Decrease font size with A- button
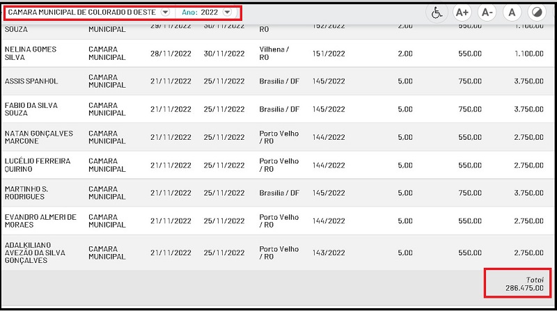The width and height of the screenshot is (557, 311). click(x=487, y=13)
